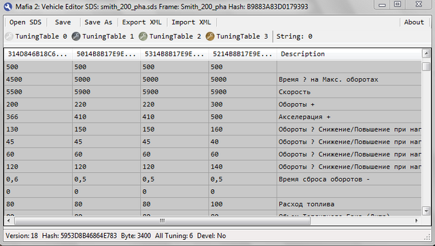
Task: Click the wrench app icon in title bar
Action: point(7,6)
